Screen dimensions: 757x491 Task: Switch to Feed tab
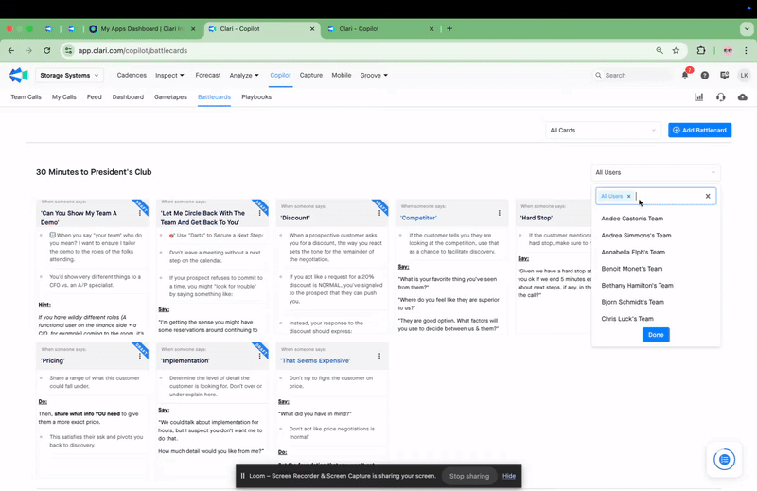click(94, 97)
